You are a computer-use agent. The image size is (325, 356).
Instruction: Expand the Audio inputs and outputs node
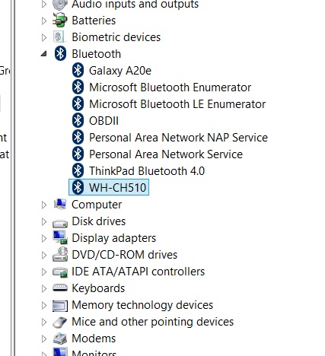pos(44,4)
